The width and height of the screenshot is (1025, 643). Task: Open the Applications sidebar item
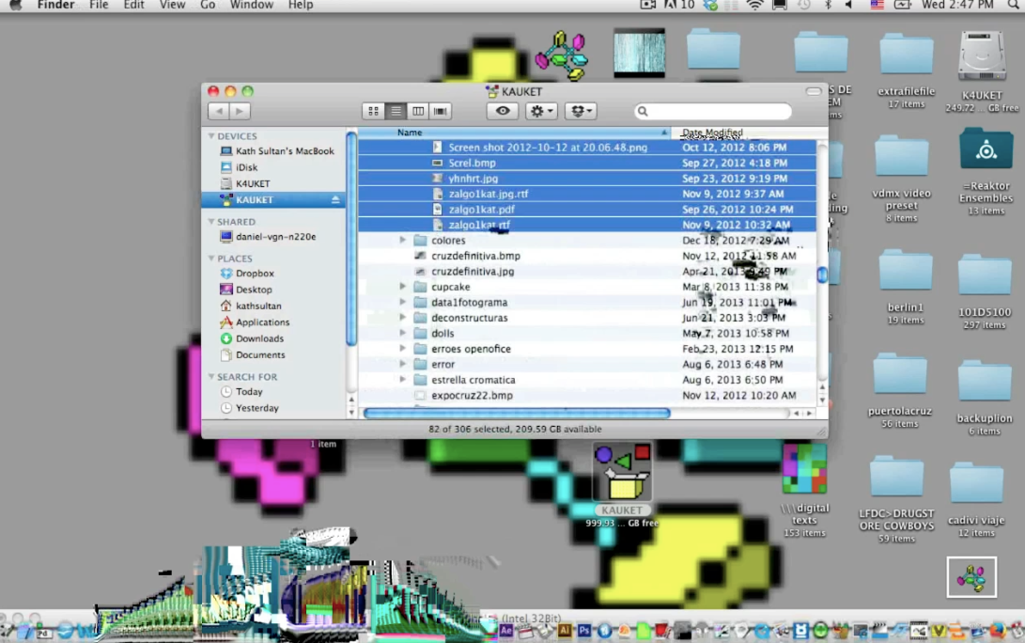262,322
